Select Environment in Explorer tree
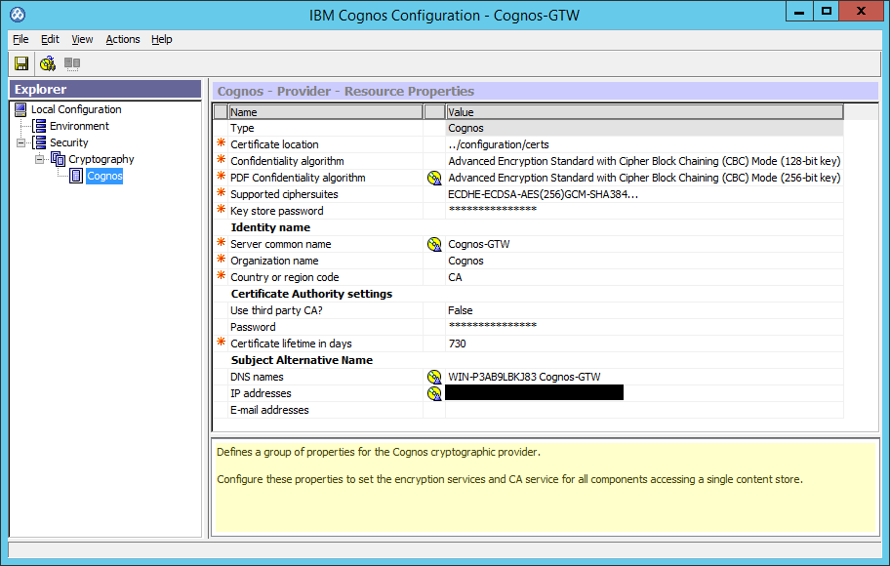This screenshot has width=890, height=566. (79, 126)
